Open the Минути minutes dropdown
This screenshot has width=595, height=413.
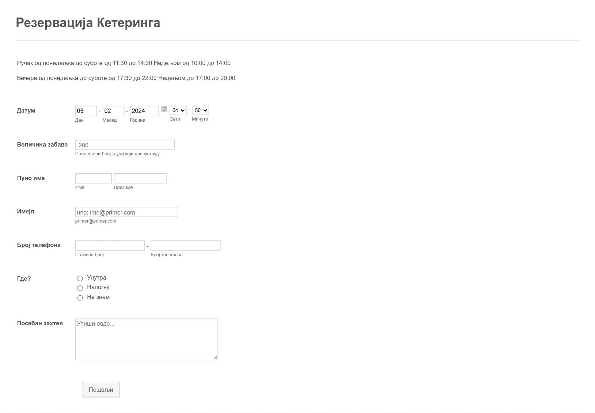(x=200, y=110)
